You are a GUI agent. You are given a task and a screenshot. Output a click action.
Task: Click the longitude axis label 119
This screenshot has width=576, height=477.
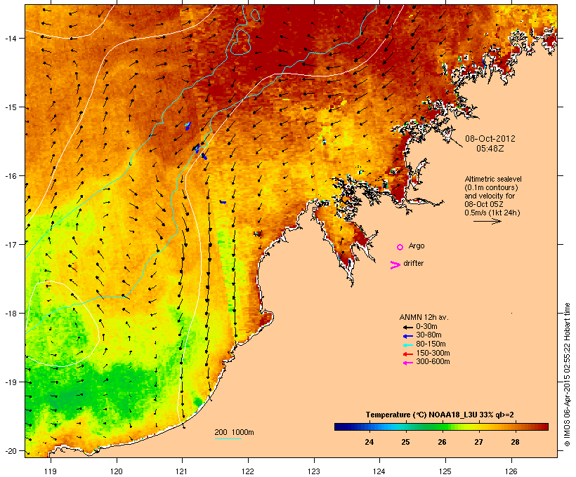point(51,471)
